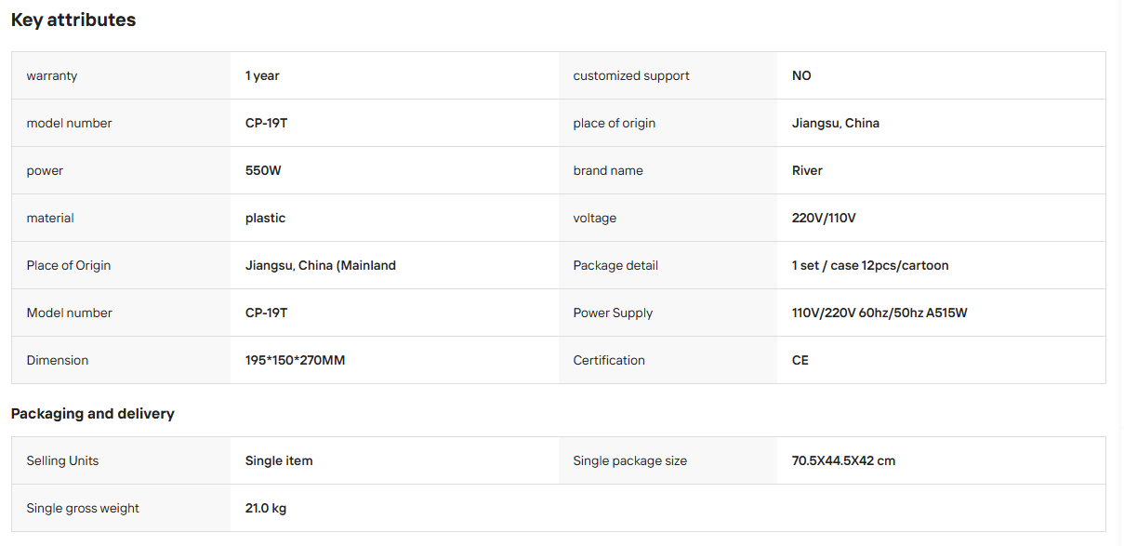Click the Single package size 70.5X44.5X42 cm

[x=843, y=460]
